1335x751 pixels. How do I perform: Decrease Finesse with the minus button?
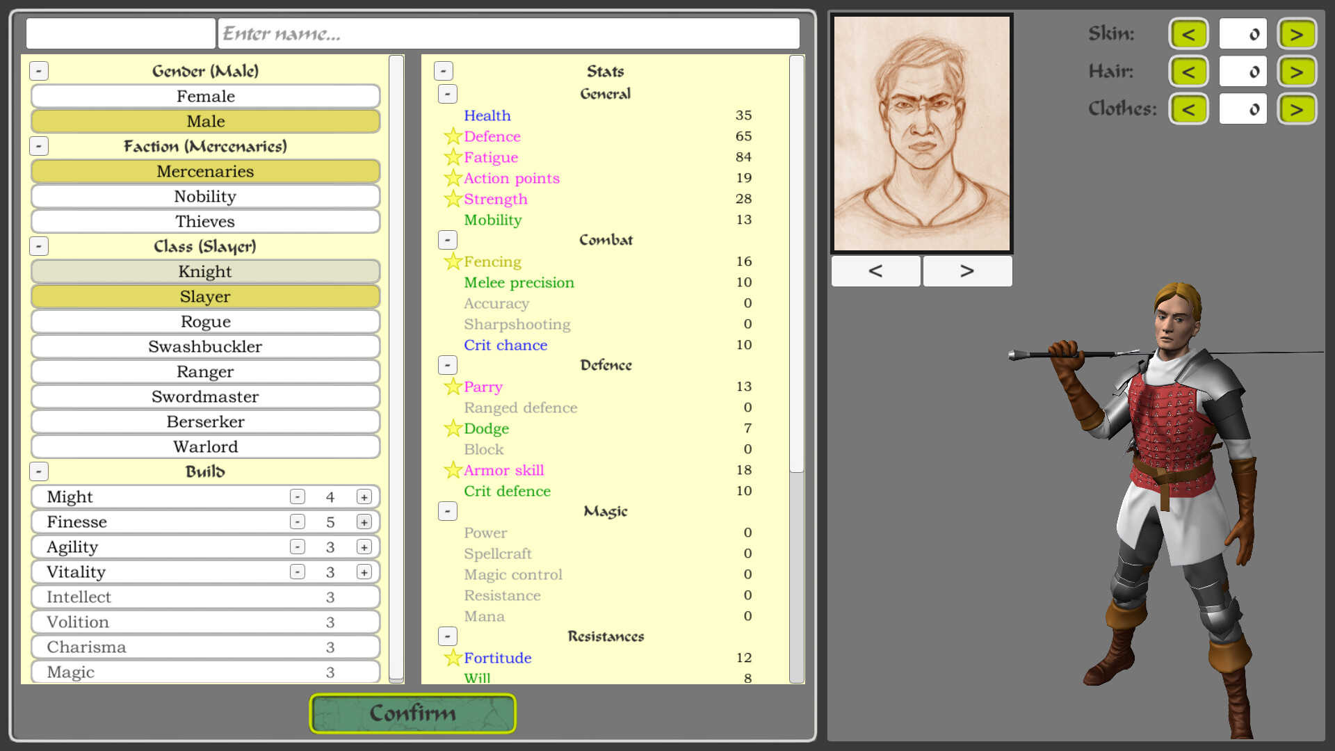pos(298,522)
